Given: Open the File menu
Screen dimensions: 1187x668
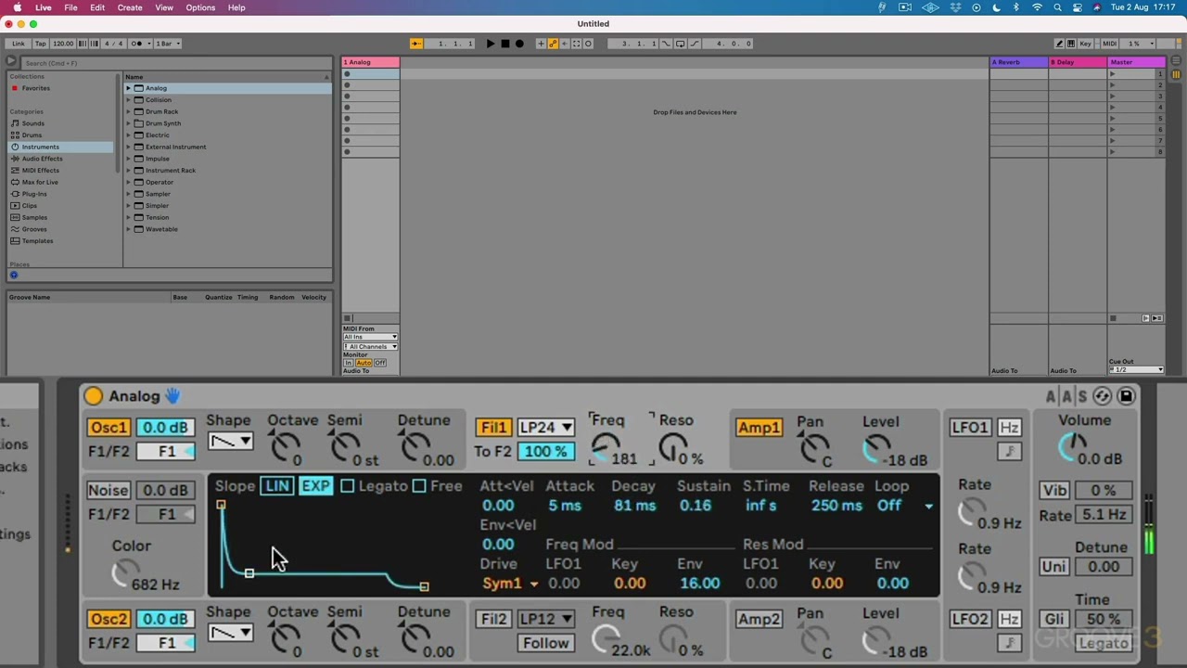Looking at the screenshot, I should [x=70, y=7].
